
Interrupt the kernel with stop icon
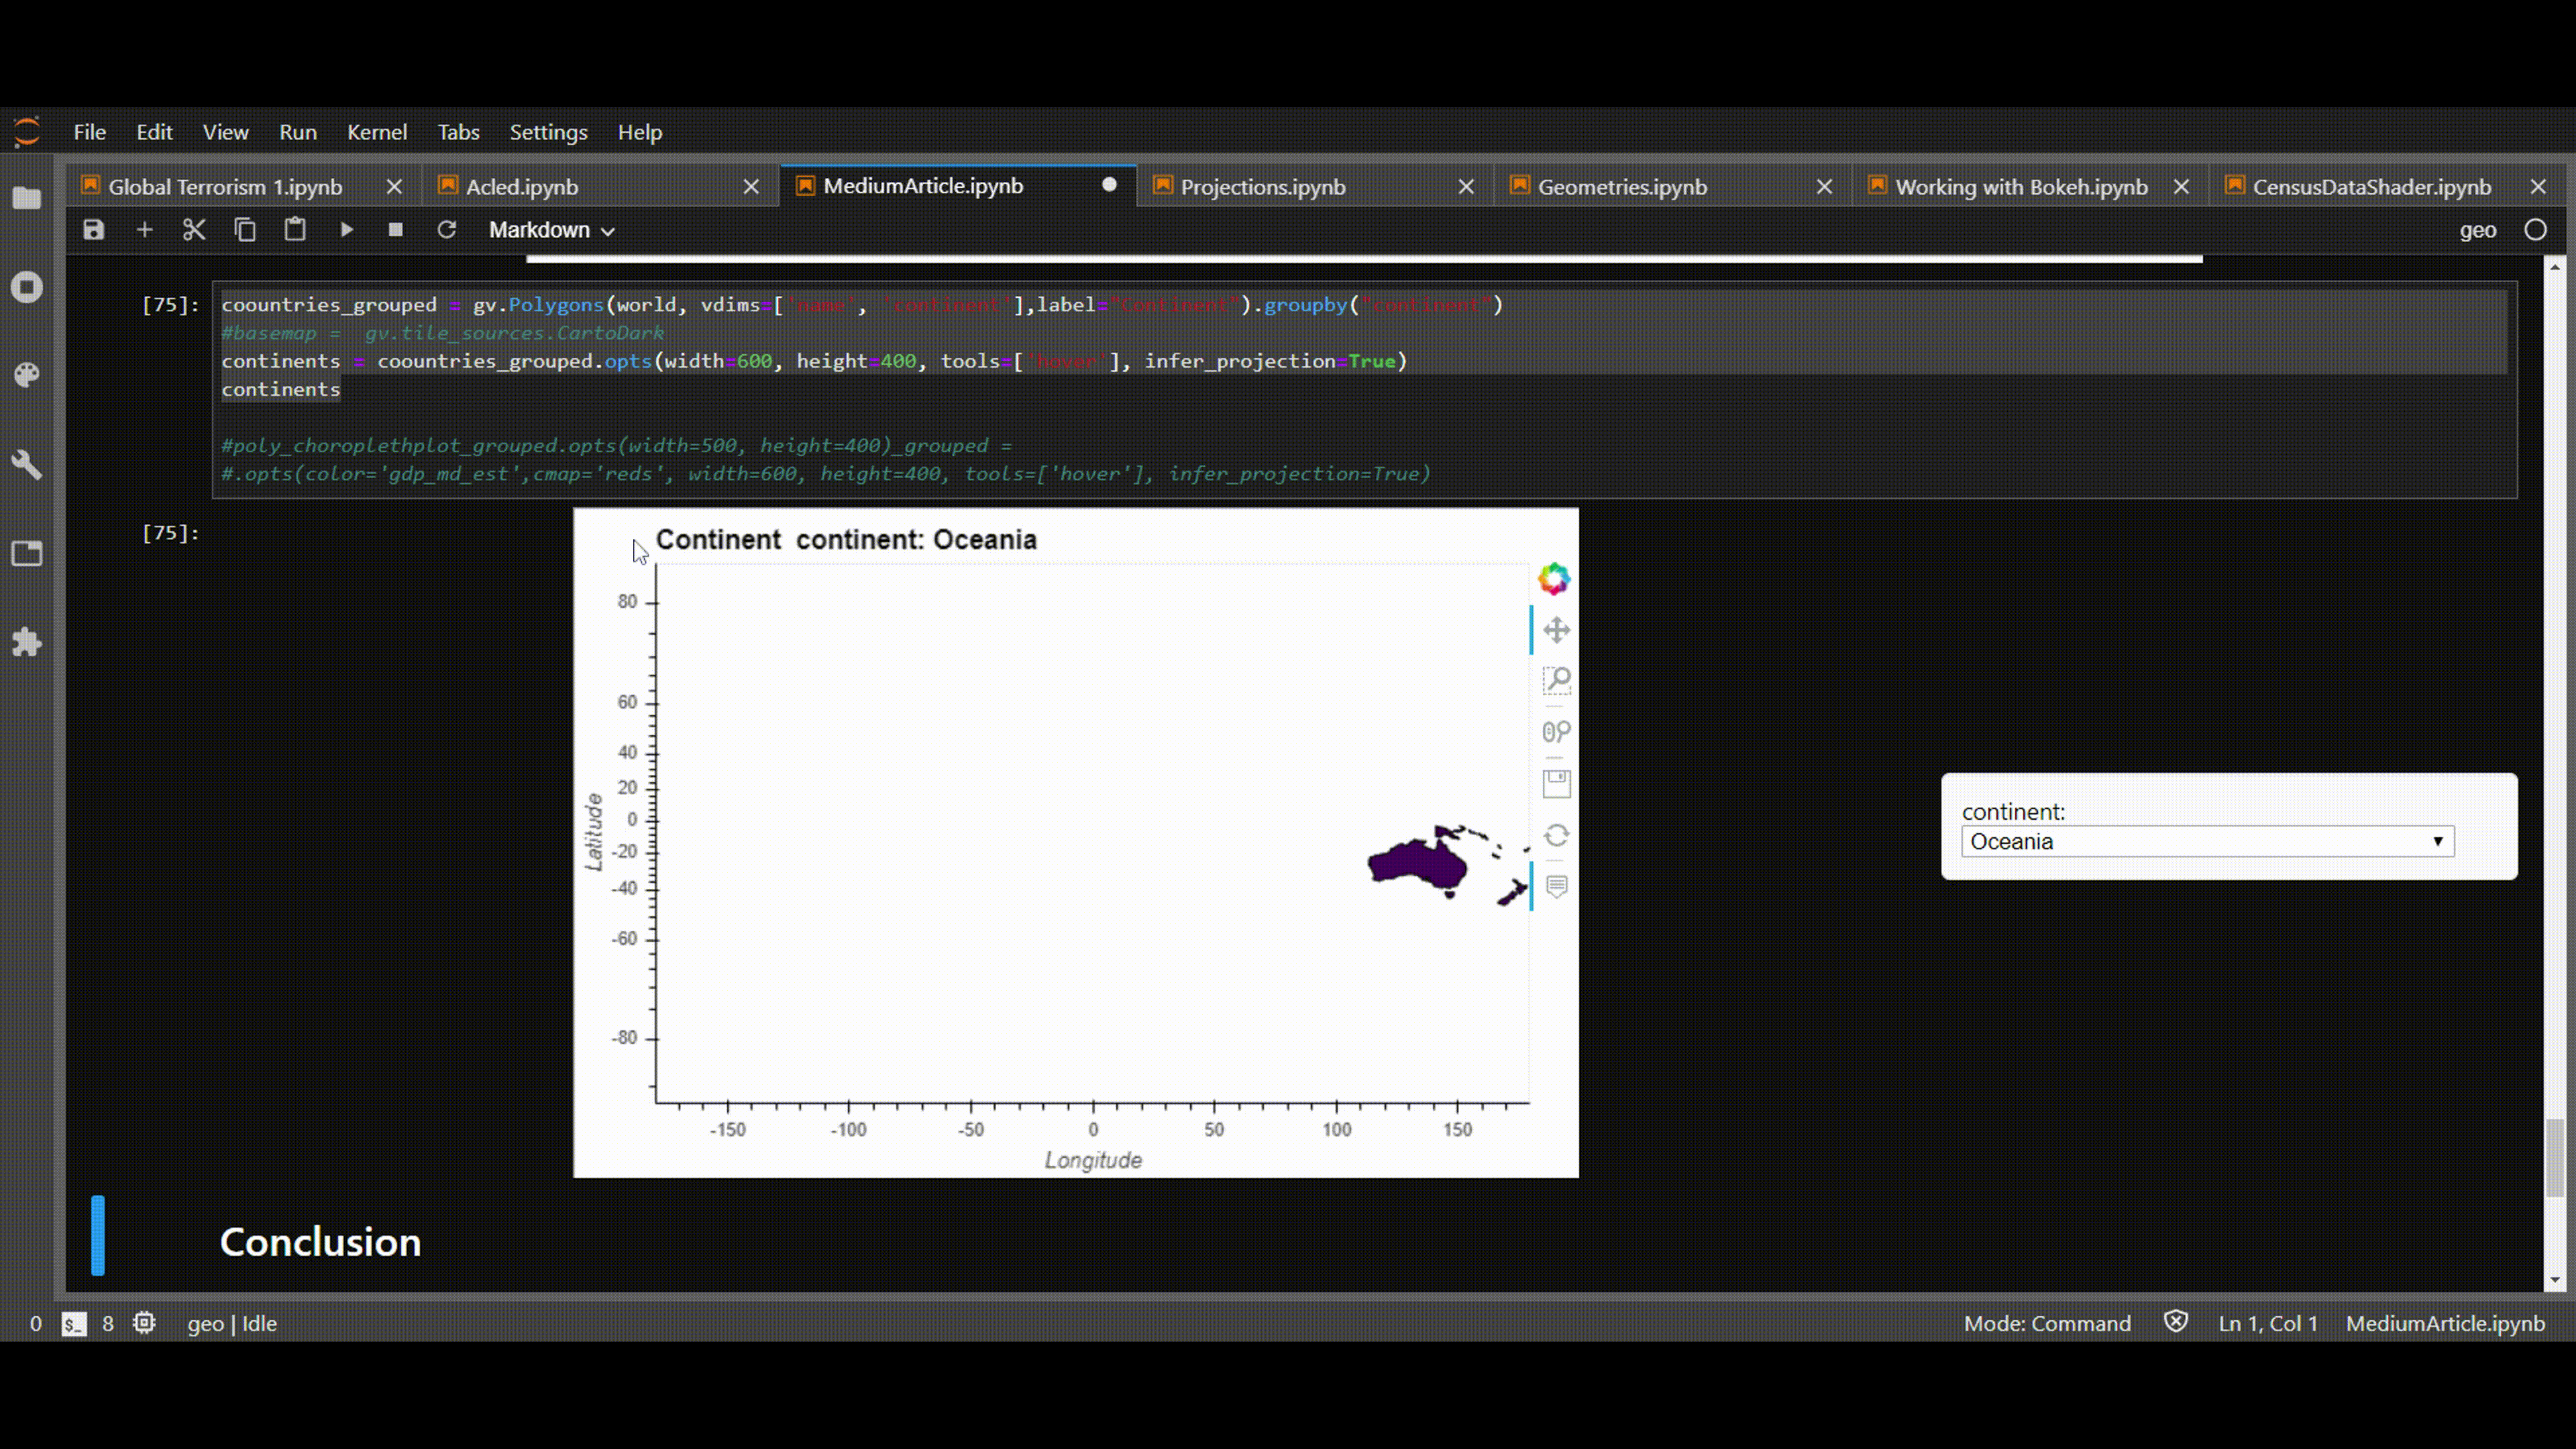click(x=395, y=230)
